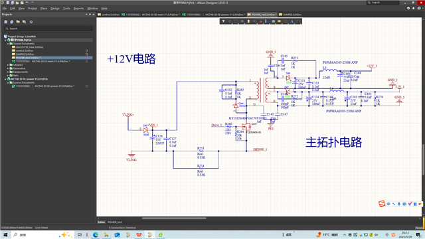Screen dimensions: 425x239
Task: Pick the red power port GND icon
Action: [261, 21]
